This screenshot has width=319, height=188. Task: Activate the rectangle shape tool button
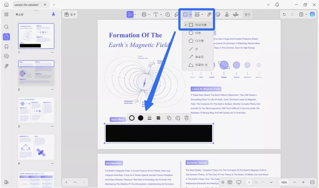click(x=185, y=14)
